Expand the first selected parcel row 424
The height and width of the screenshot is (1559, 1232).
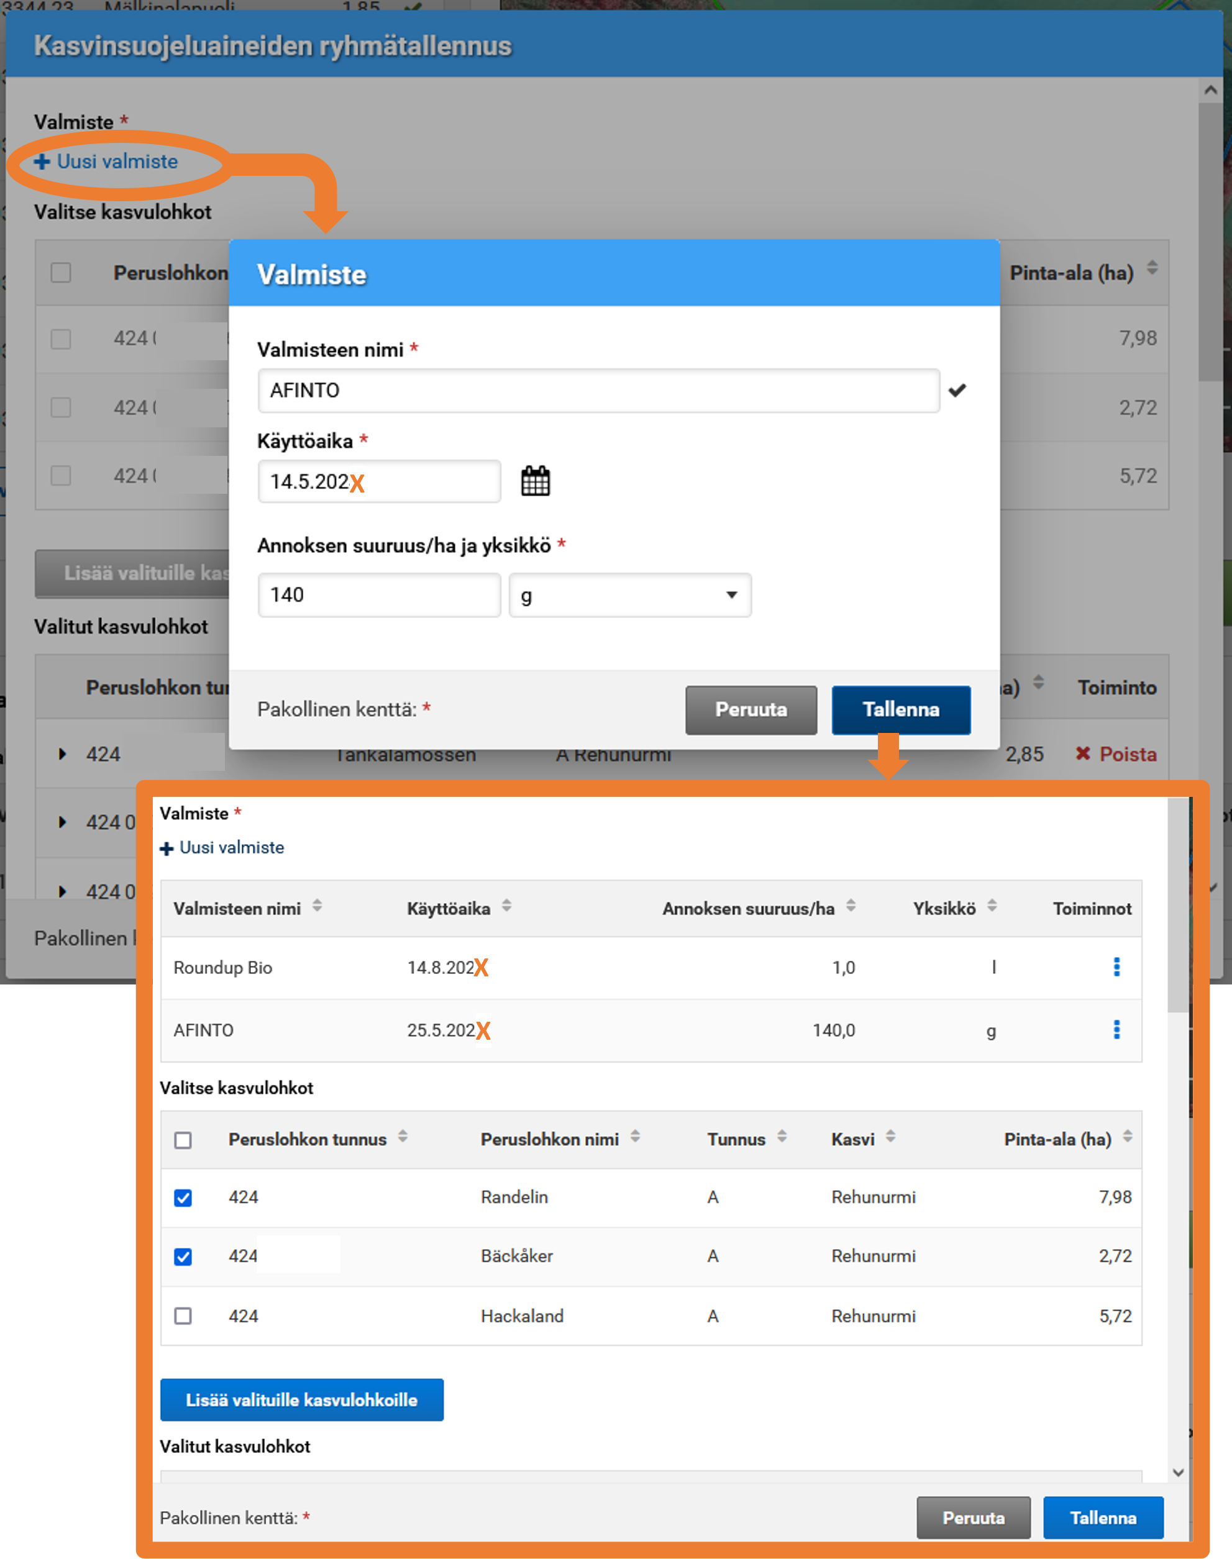coord(63,754)
